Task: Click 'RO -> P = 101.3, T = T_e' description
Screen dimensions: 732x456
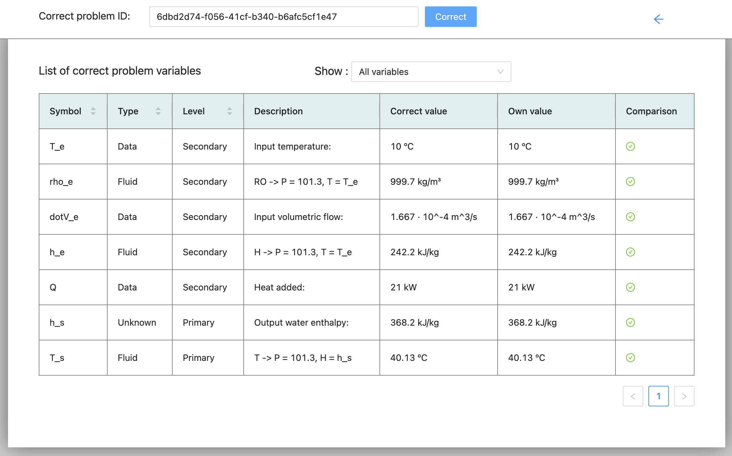Action: click(306, 182)
